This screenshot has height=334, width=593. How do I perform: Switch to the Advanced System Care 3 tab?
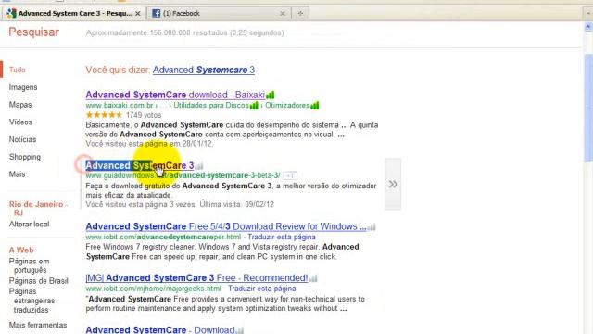[74, 13]
